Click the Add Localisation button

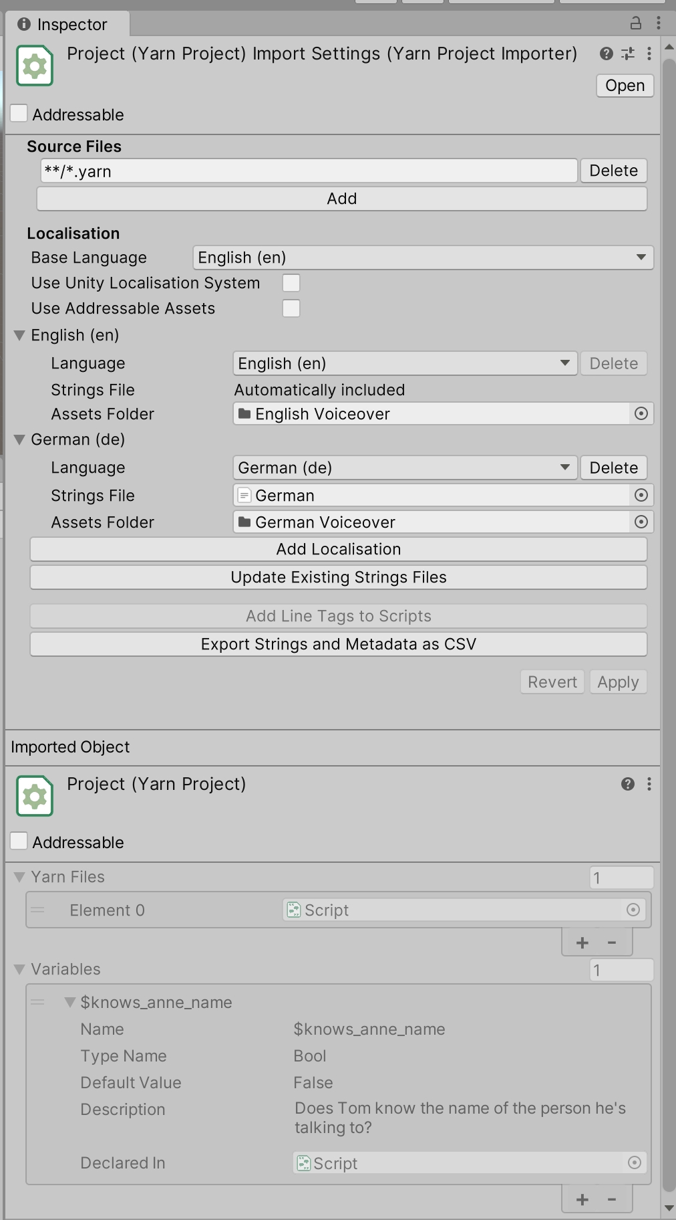[x=339, y=549]
